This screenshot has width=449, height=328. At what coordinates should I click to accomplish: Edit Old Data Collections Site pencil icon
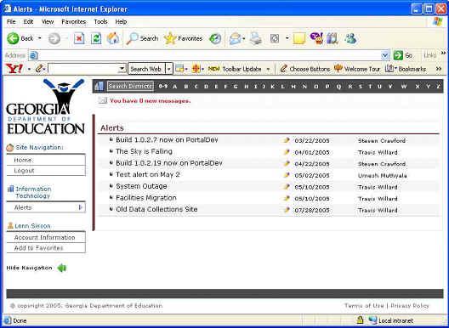tap(287, 210)
